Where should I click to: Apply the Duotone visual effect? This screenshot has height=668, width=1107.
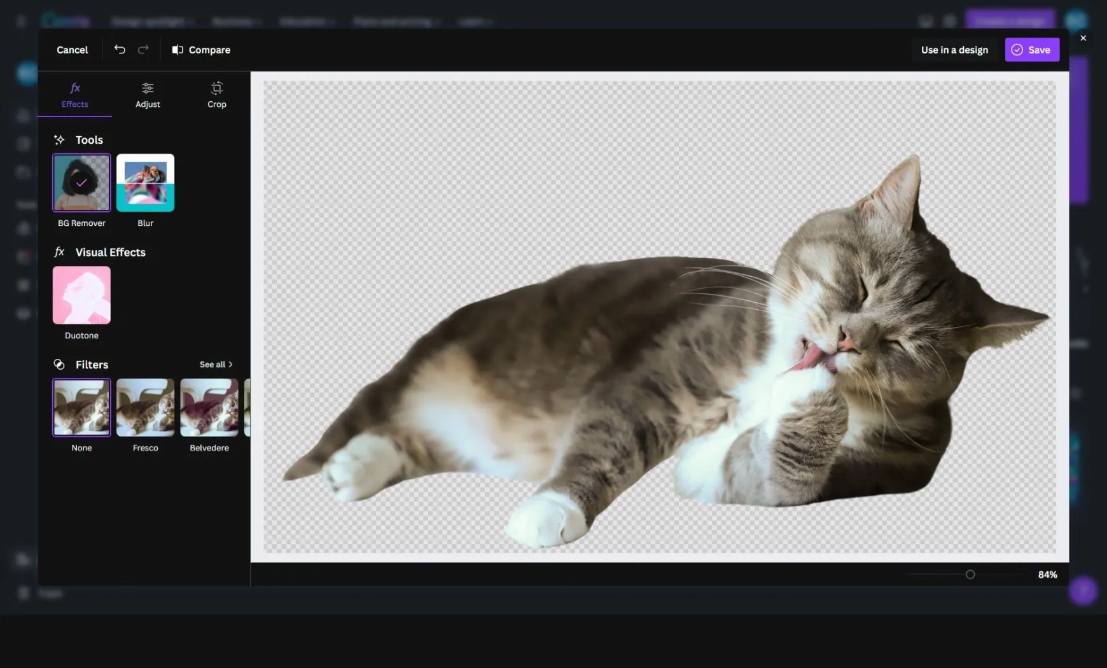pyautogui.click(x=81, y=295)
